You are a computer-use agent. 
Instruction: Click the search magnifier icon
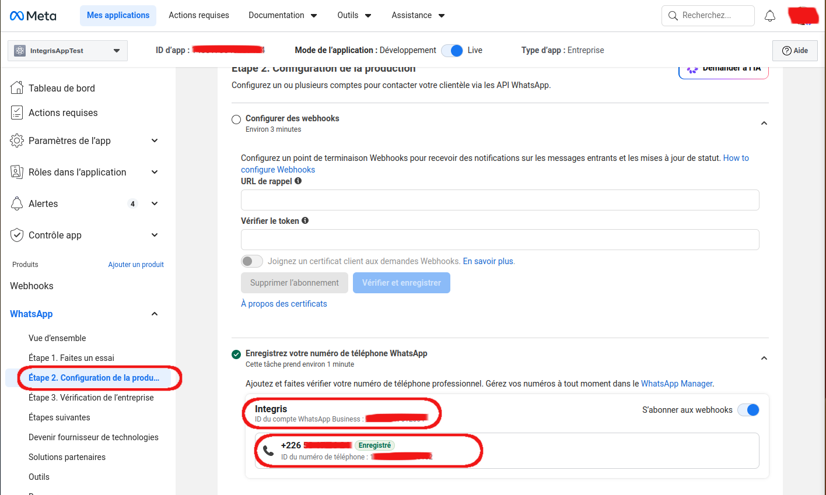[x=673, y=16]
